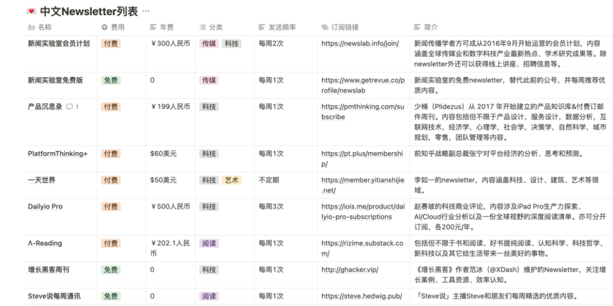Open the Λ-Reading entry
This screenshot has width=613, height=306.
click(45, 244)
